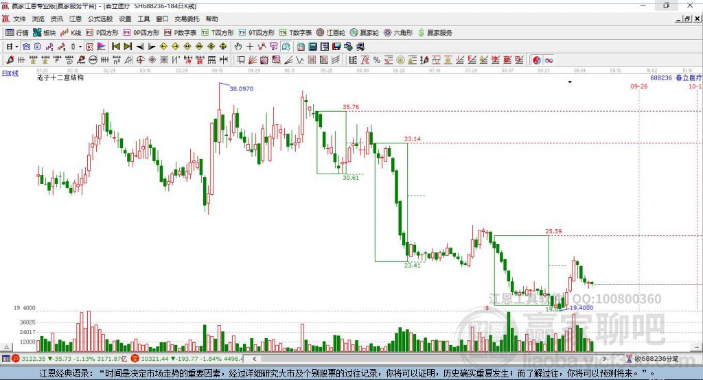Open the calendar icon in toolbar
The height and width of the screenshot is (380, 703).
[x=301, y=47]
